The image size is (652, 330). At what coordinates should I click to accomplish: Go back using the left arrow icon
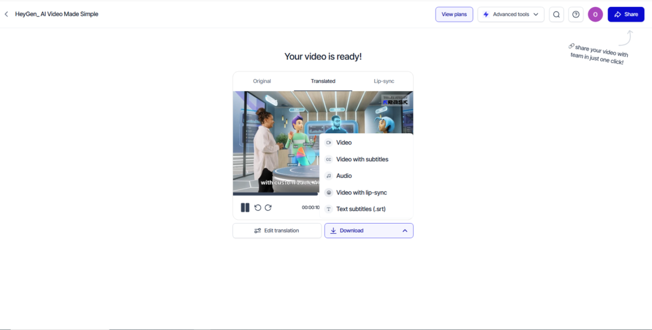6,14
